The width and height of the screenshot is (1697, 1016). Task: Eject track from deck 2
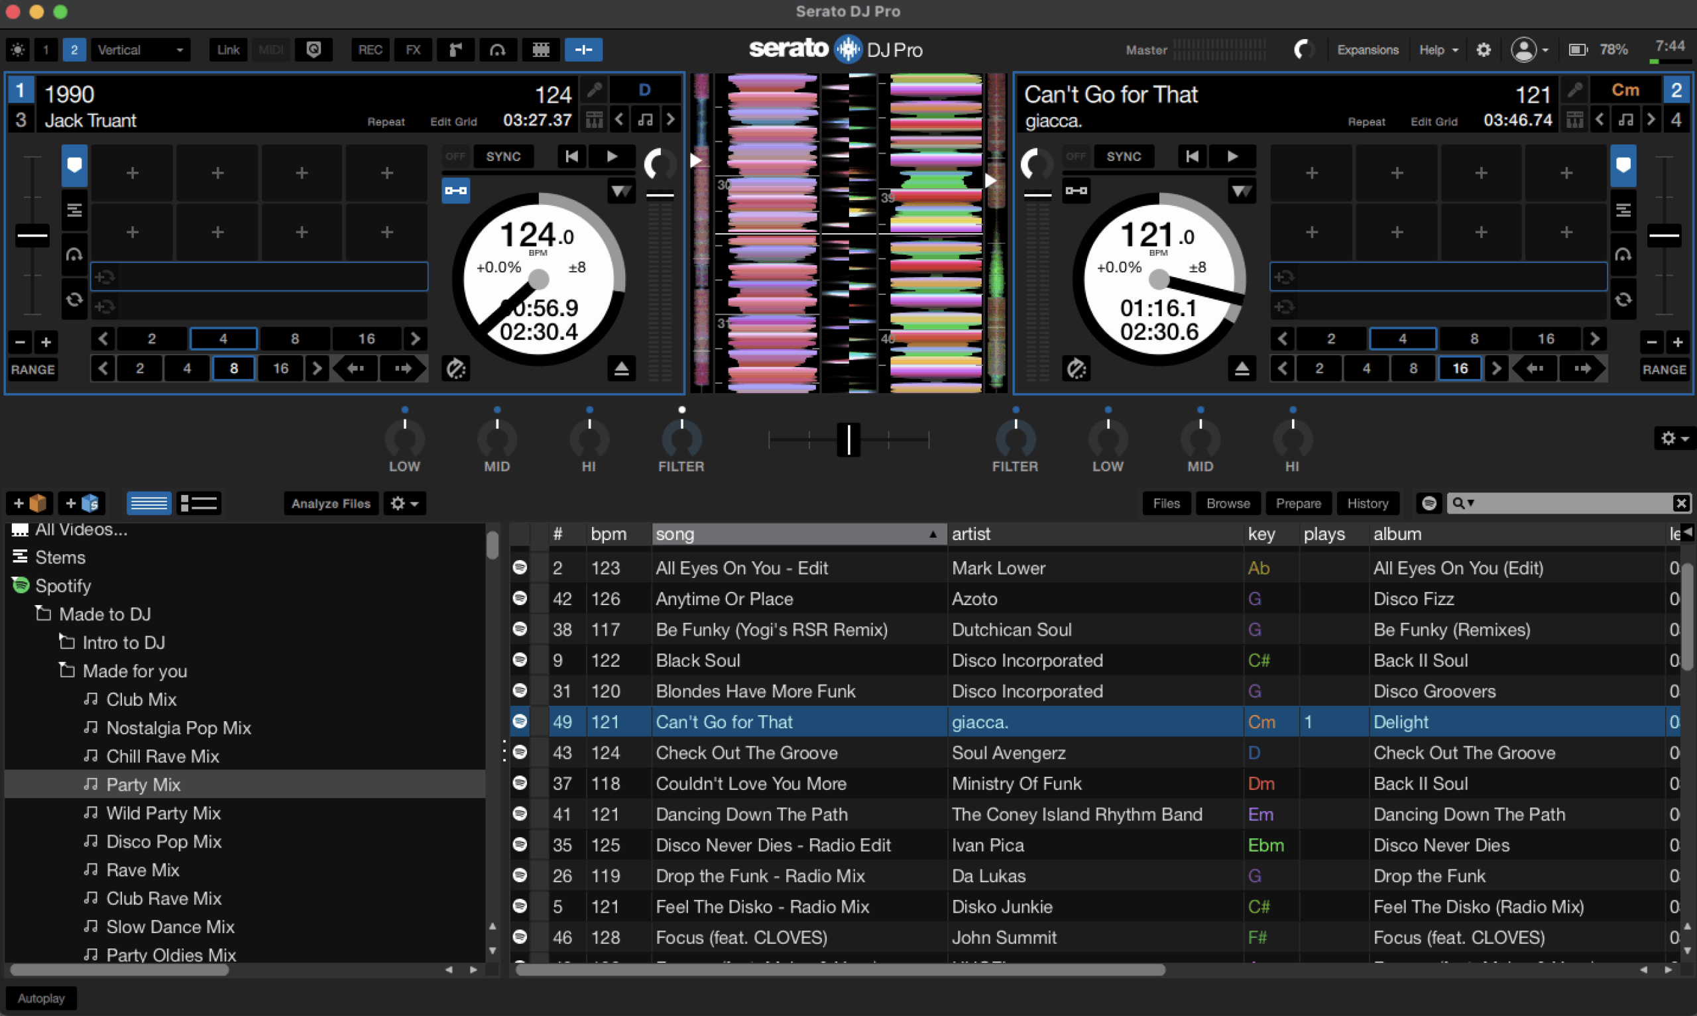tap(1242, 369)
